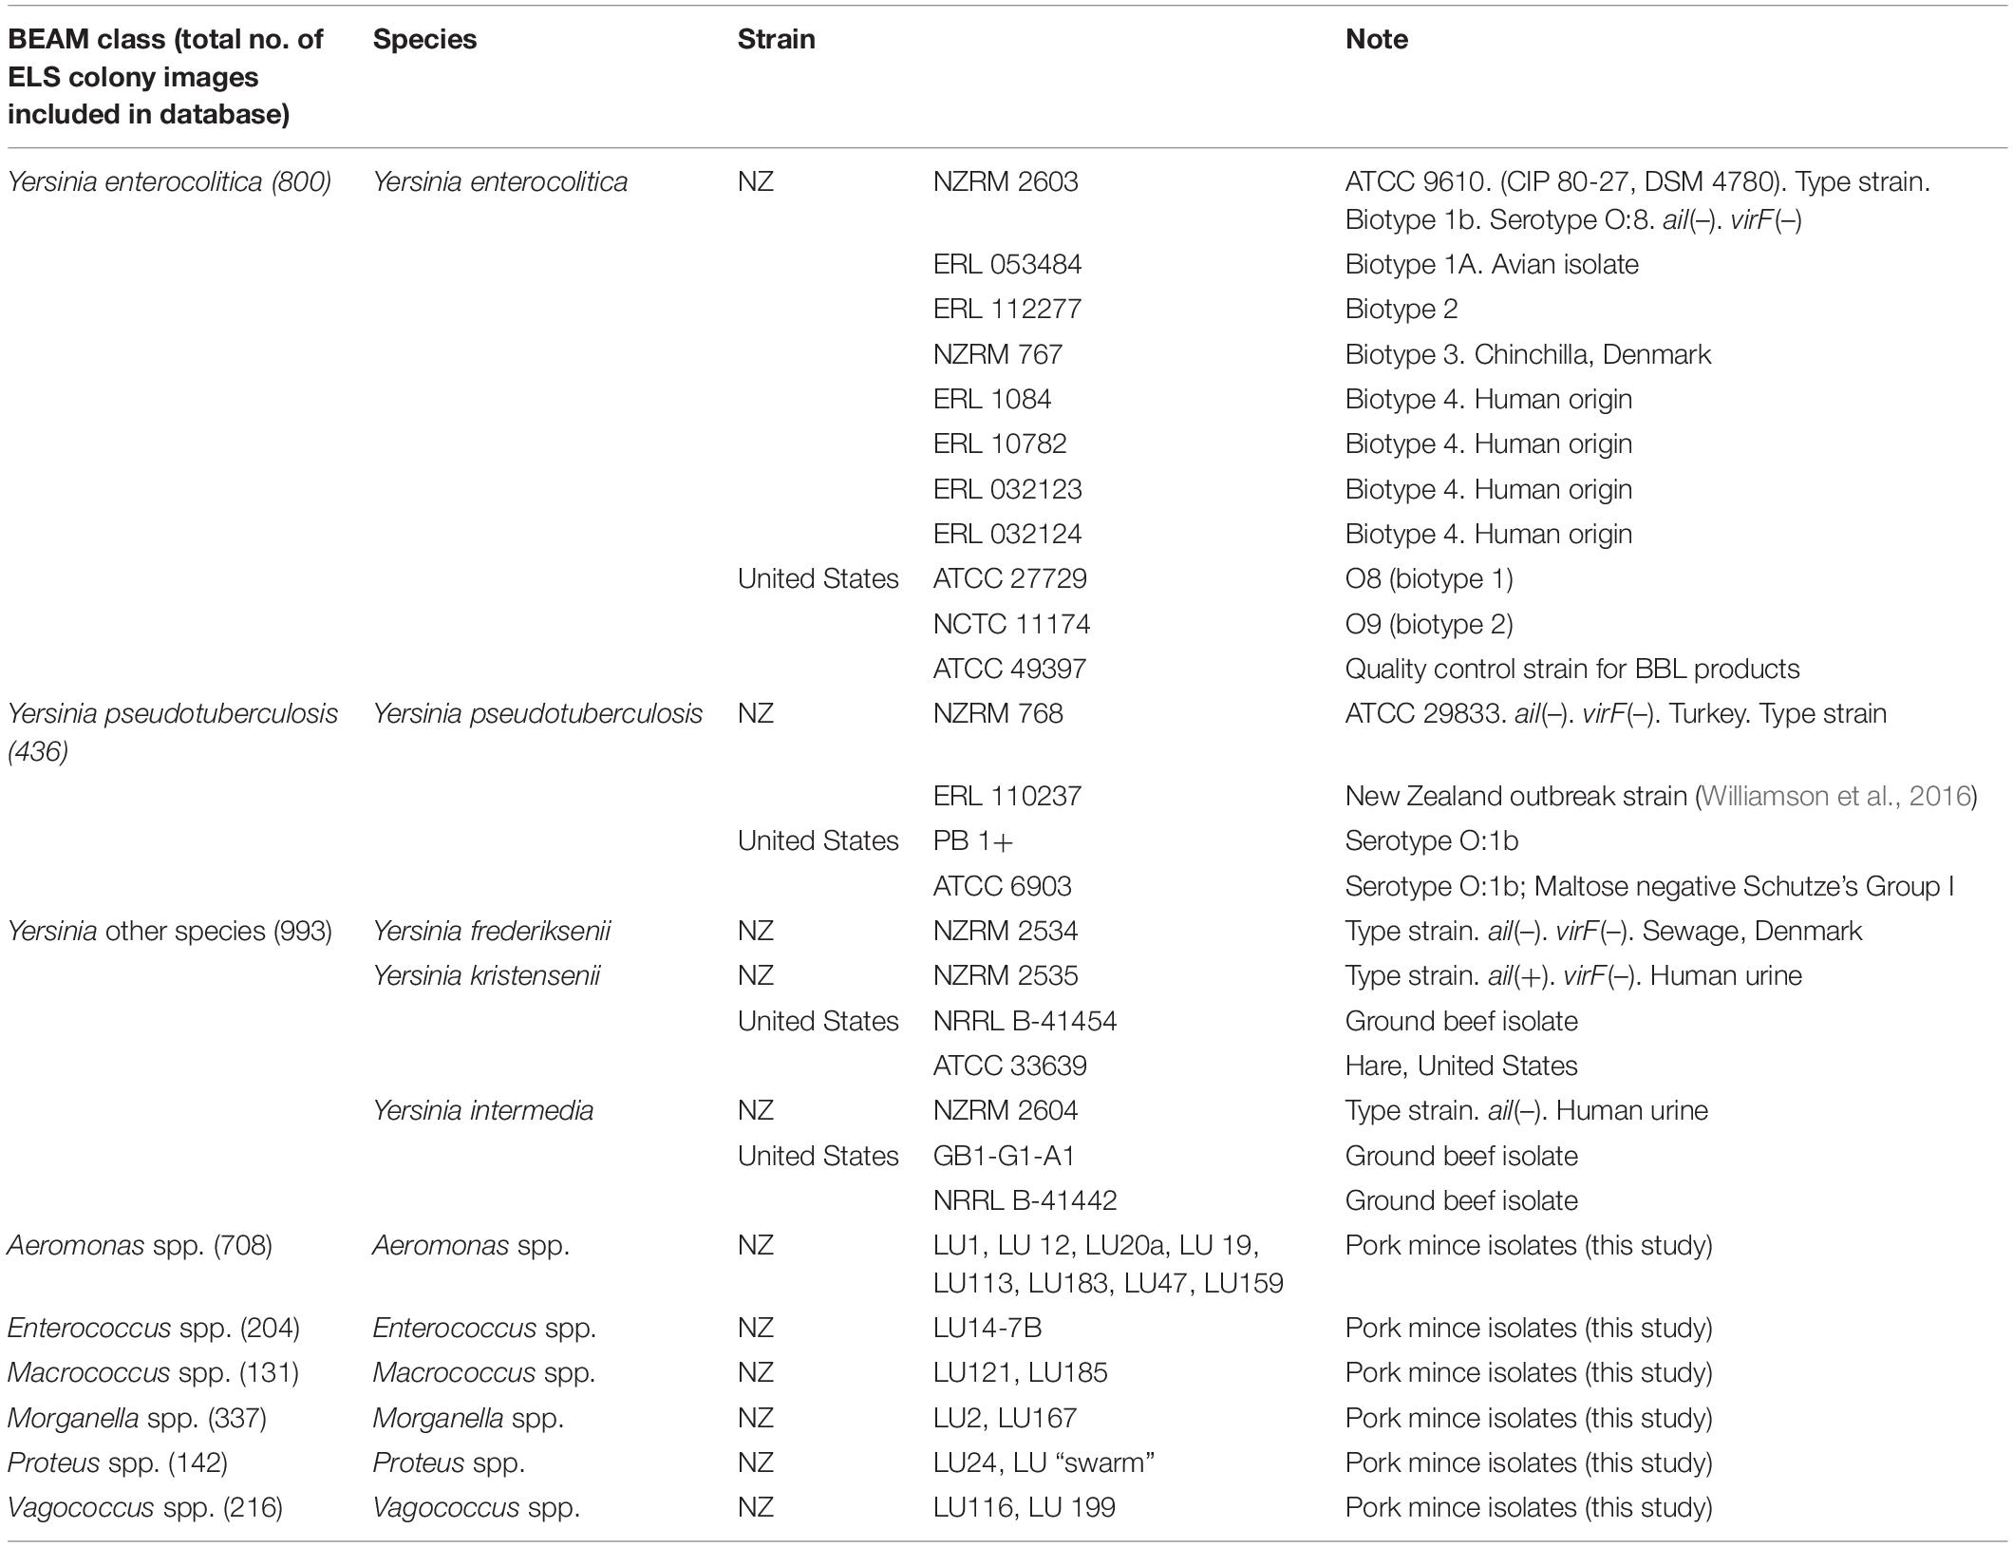2013x1547 pixels.
Task: Select Yersinia frederiksenii species cell
Action: pyautogui.click(x=491, y=931)
